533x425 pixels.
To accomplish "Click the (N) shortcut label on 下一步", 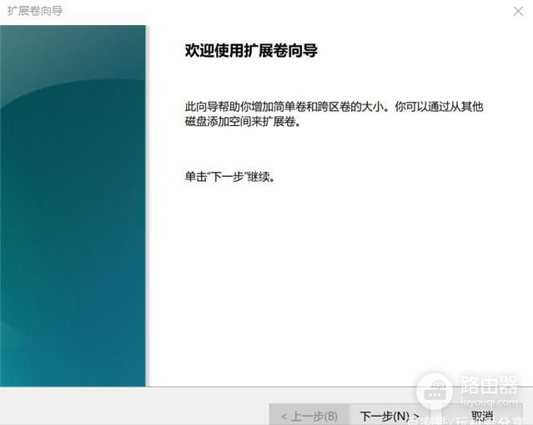I will point(401,416).
